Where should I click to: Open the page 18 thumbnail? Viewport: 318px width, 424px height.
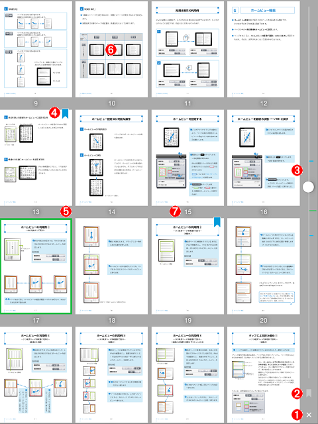click(x=112, y=266)
